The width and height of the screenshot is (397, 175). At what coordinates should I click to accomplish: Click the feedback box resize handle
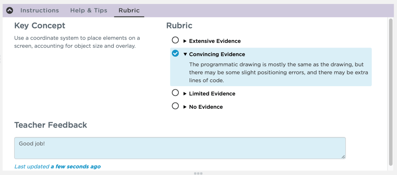[x=343, y=157]
